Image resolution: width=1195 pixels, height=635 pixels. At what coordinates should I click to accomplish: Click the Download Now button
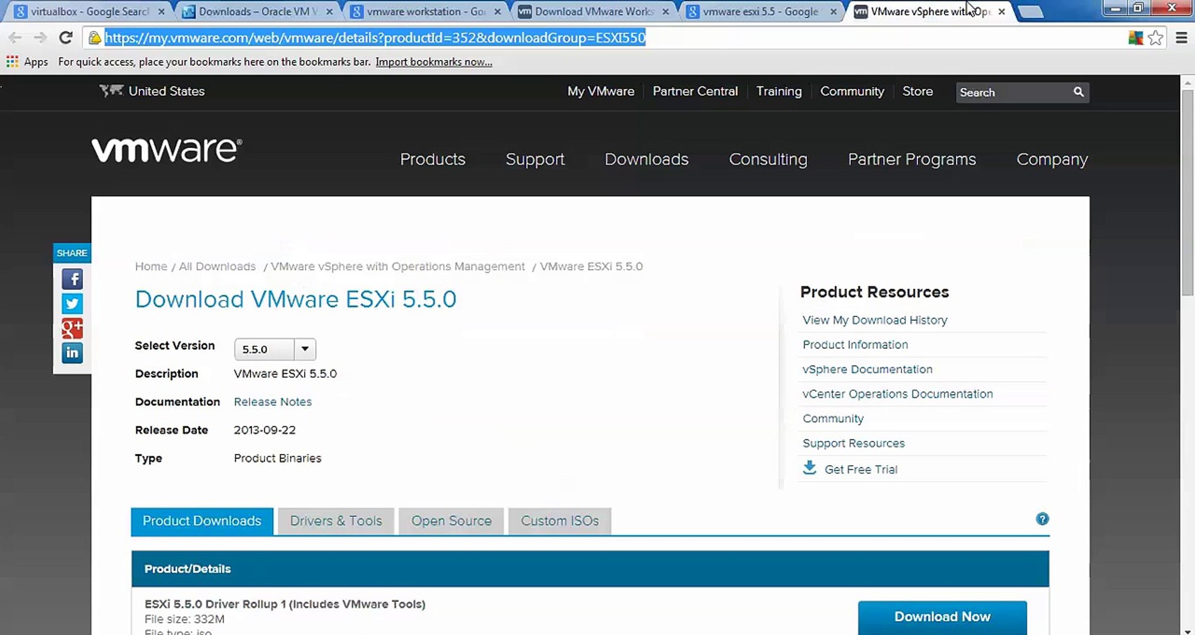tap(942, 617)
